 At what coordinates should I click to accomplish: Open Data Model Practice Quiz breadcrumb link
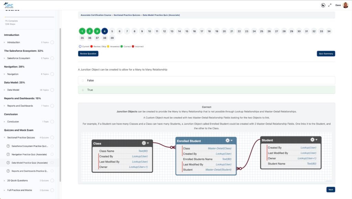click(x=161, y=15)
